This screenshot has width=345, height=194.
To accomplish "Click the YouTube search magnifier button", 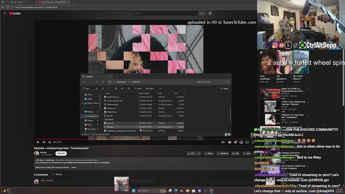I will [x=202, y=13].
